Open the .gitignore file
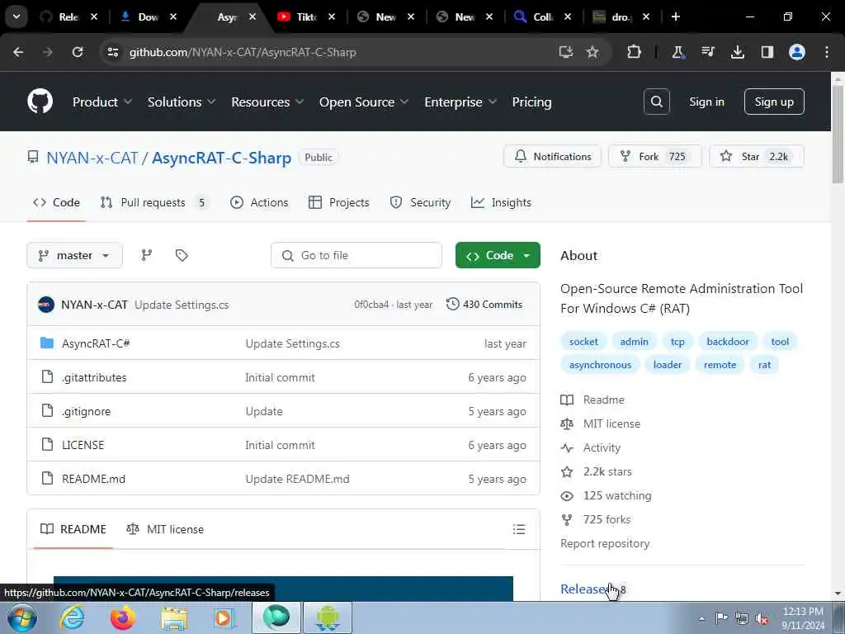The image size is (845, 634). [x=86, y=411]
